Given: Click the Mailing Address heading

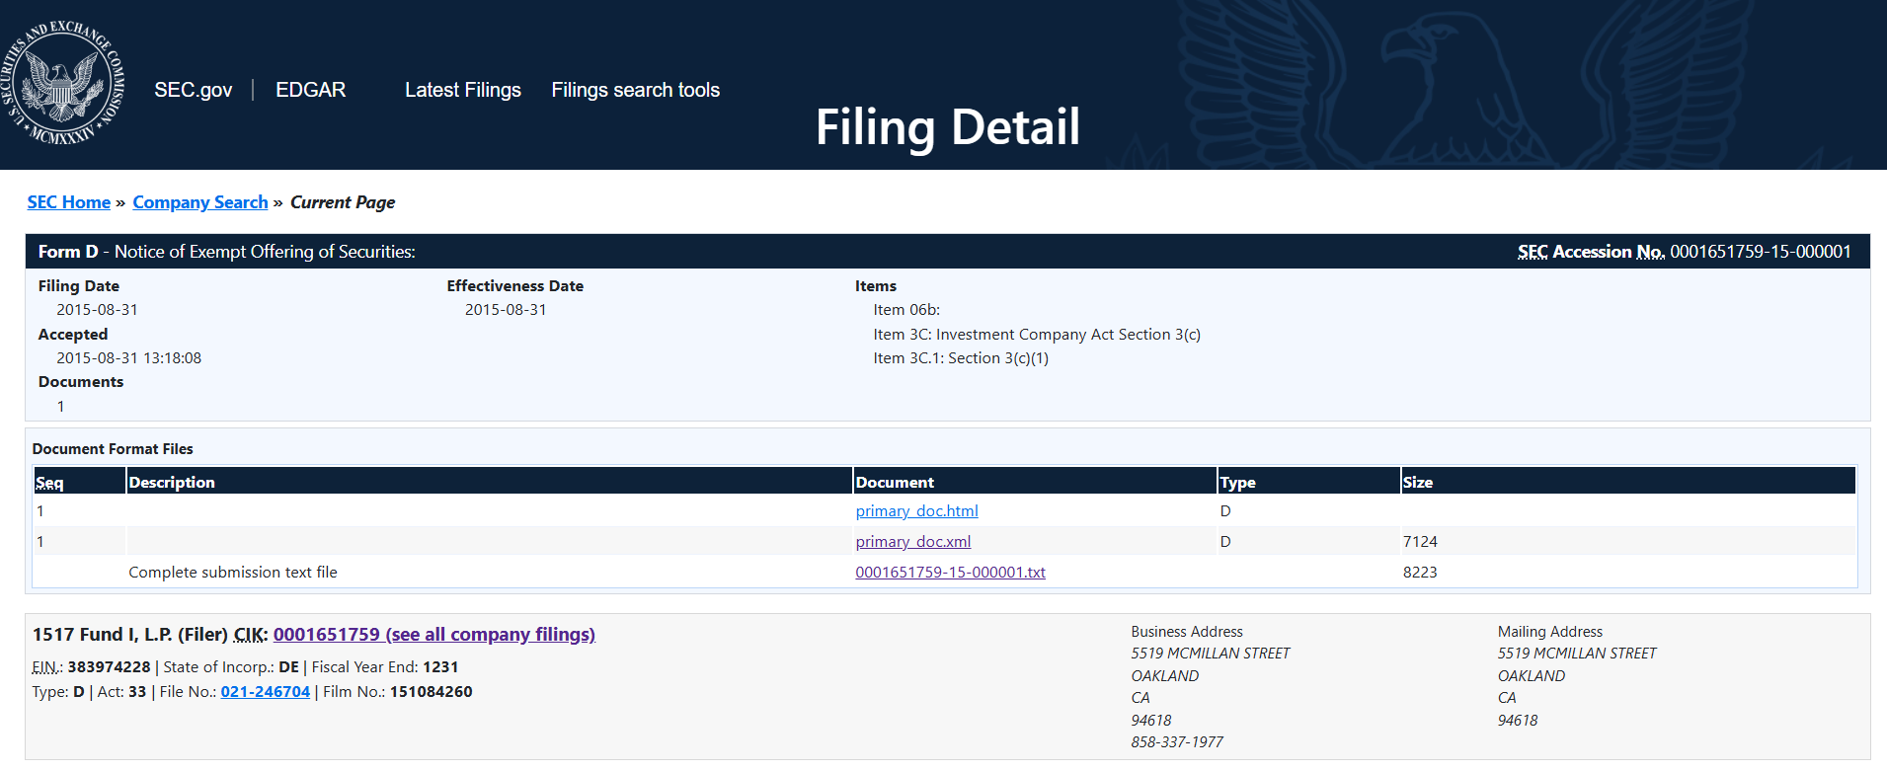Looking at the screenshot, I should coord(1550,632).
